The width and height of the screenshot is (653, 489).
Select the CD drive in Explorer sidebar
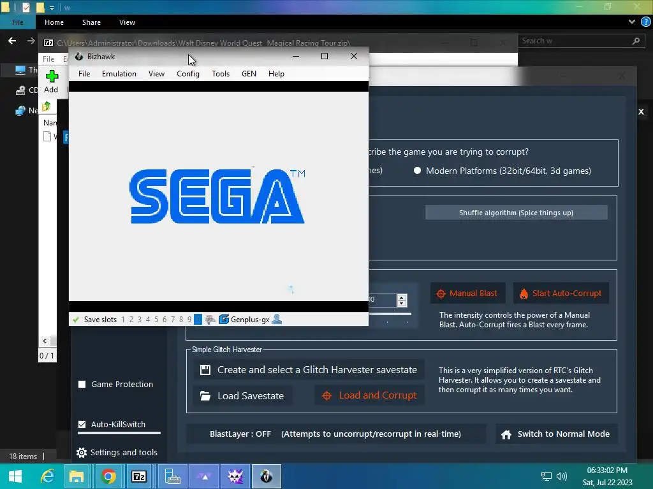pos(26,90)
